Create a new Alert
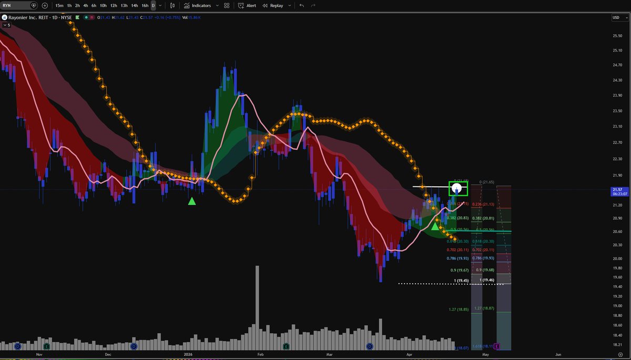This screenshot has height=360, width=631. [248, 5]
